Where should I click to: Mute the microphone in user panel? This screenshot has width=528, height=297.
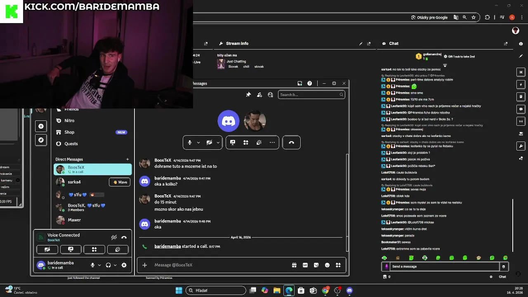[93, 265]
